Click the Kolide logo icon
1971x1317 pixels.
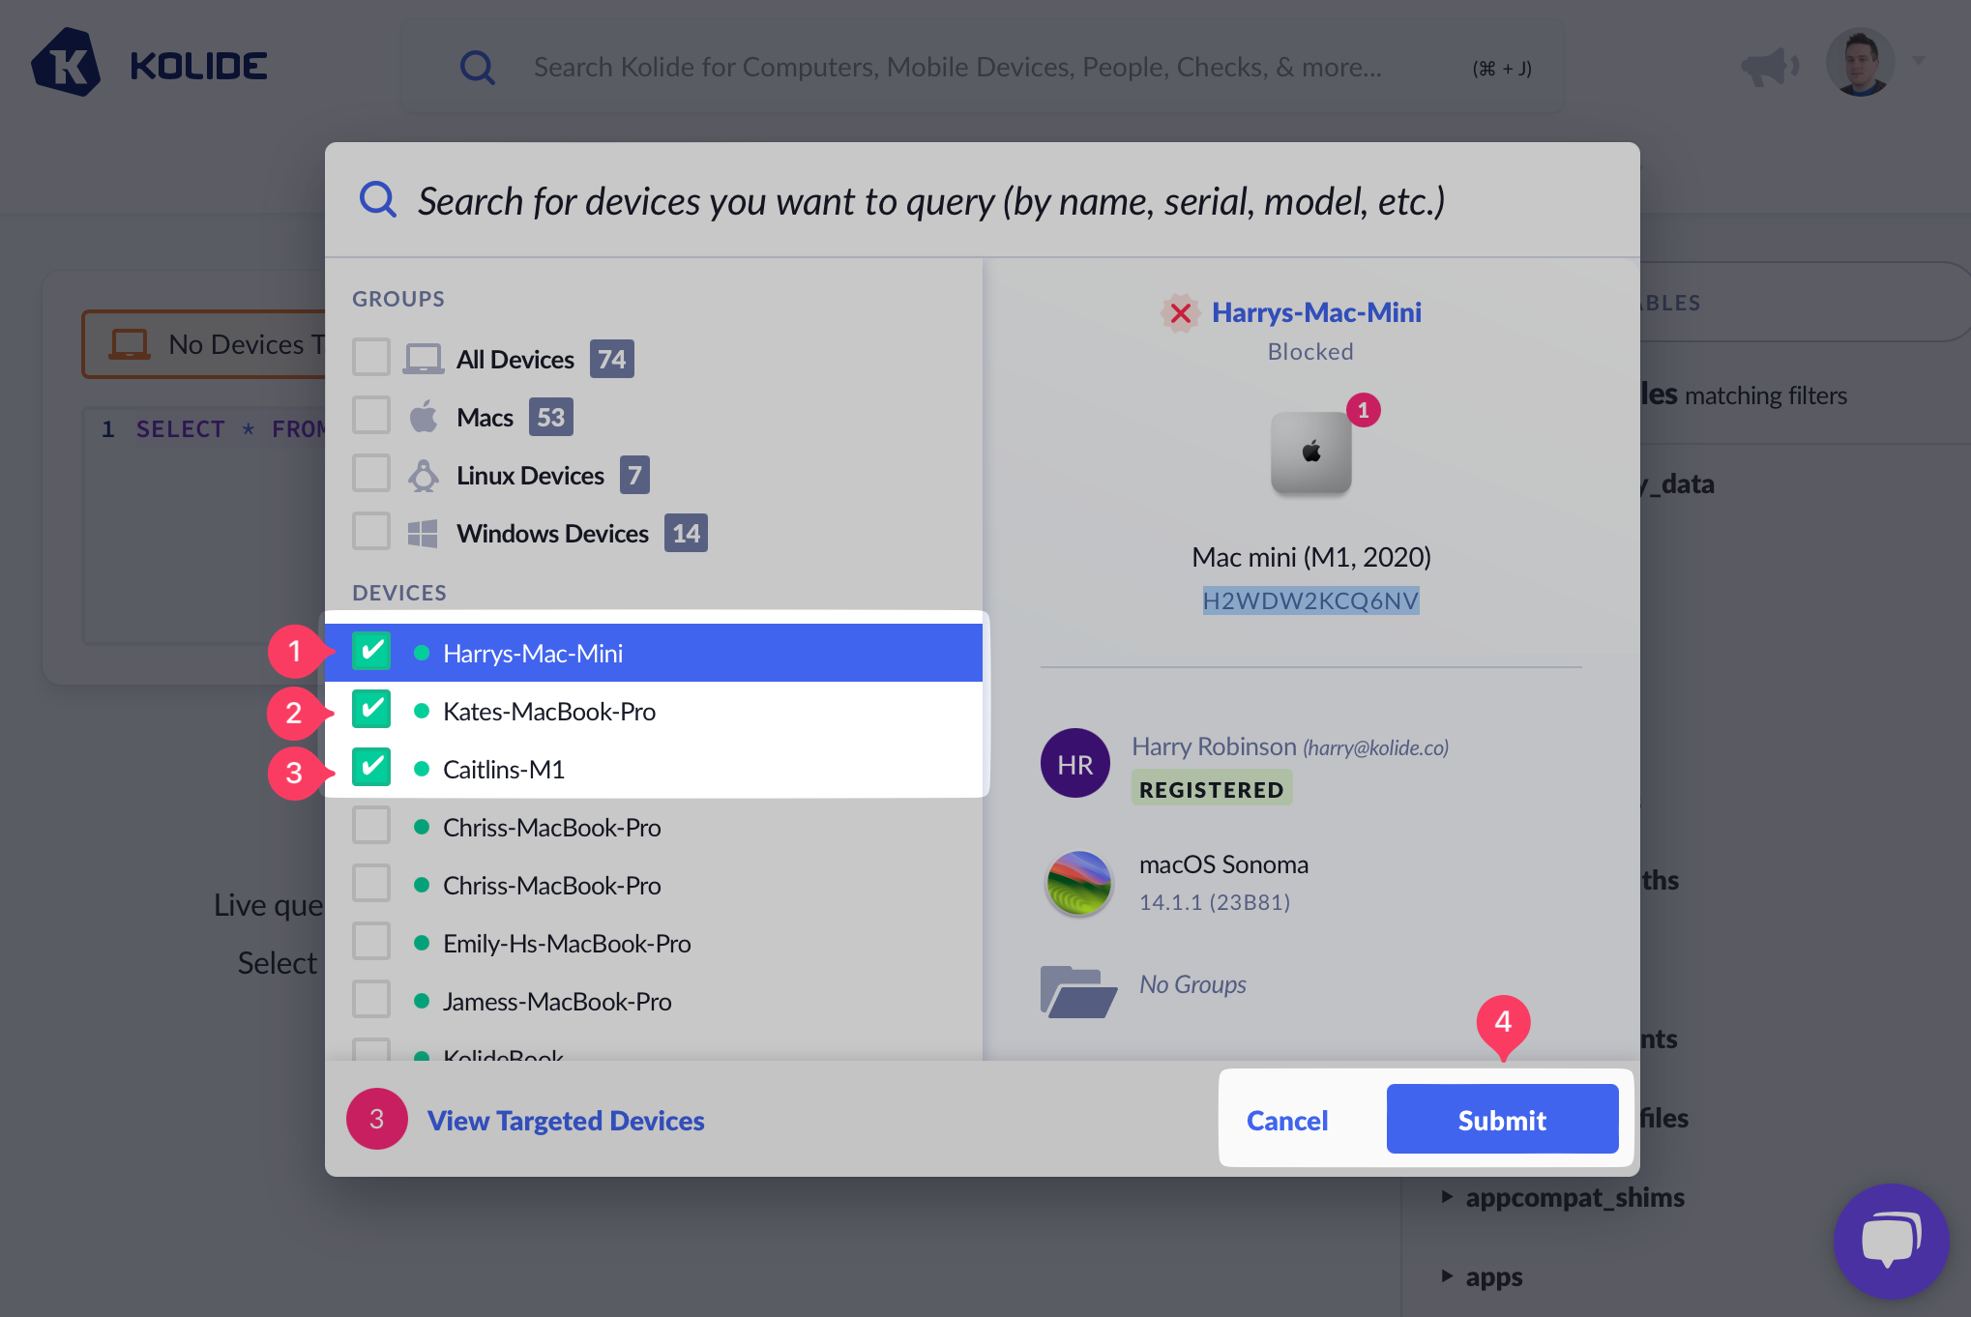click(66, 64)
